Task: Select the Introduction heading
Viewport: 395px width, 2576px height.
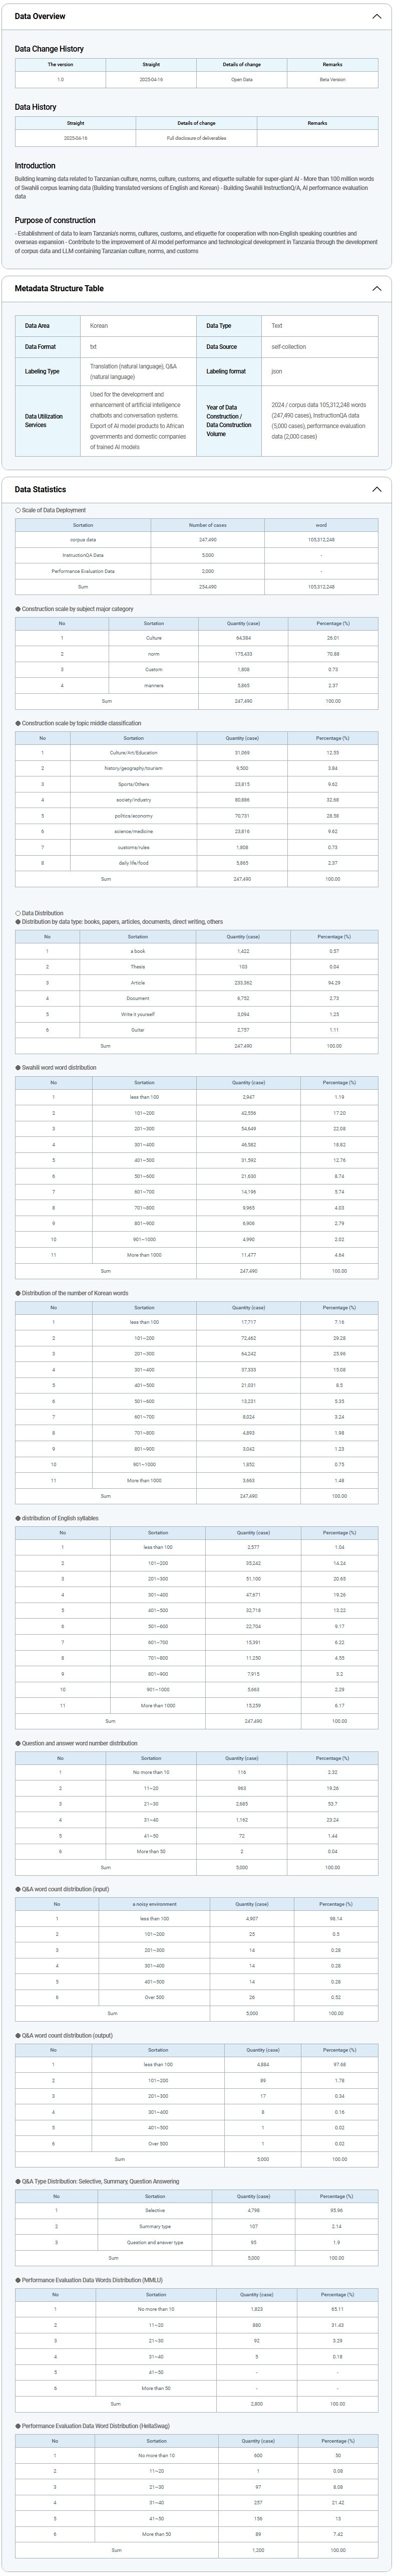Action: (35, 166)
